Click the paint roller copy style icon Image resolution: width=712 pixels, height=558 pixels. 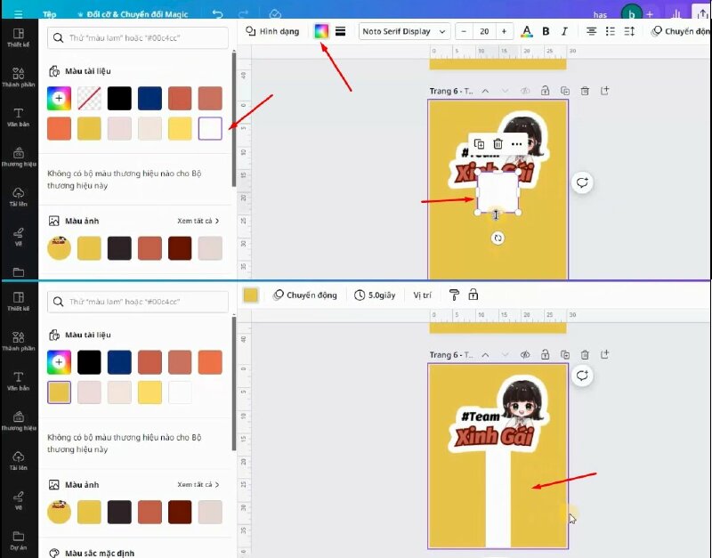pyautogui.click(x=454, y=295)
